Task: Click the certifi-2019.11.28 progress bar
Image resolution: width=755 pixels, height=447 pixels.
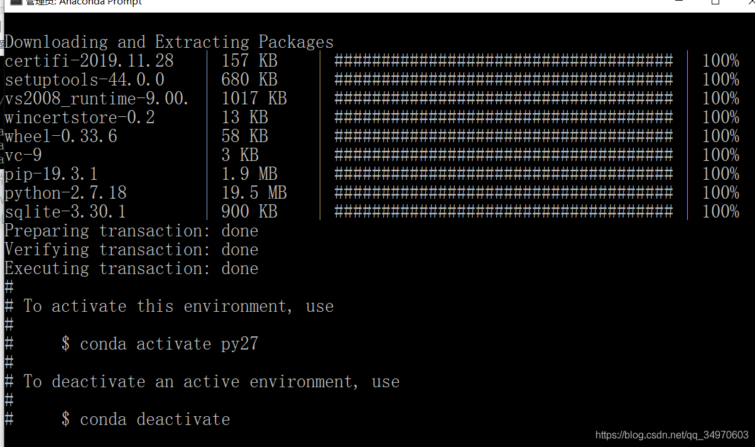Action: pyautogui.click(x=503, y=61)
